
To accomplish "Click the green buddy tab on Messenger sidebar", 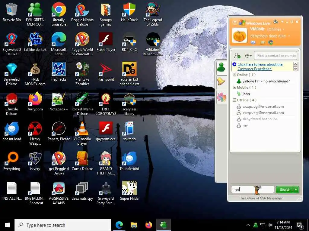I will click(221, 67).
